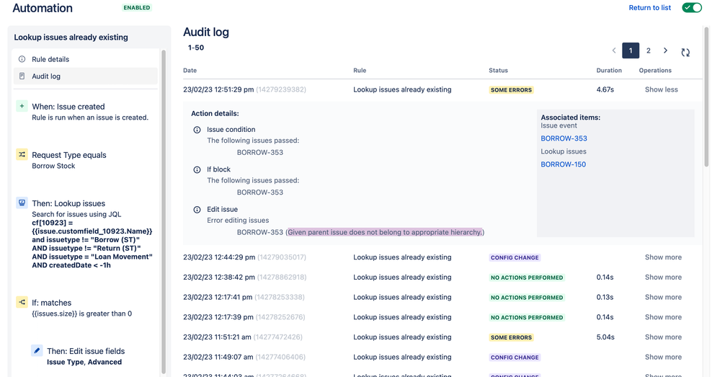Go to audit log page 2
720x377 pixels.
point(649,50)
